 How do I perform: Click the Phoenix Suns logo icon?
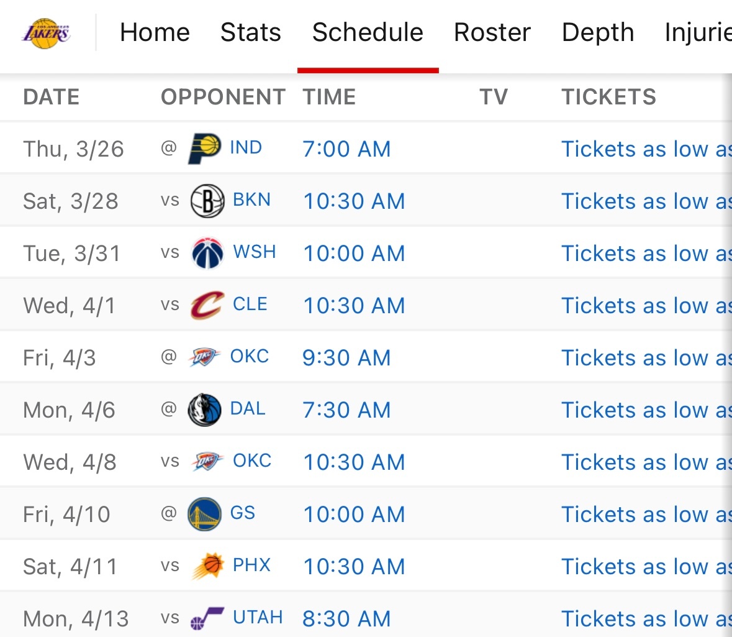(207, 566)
